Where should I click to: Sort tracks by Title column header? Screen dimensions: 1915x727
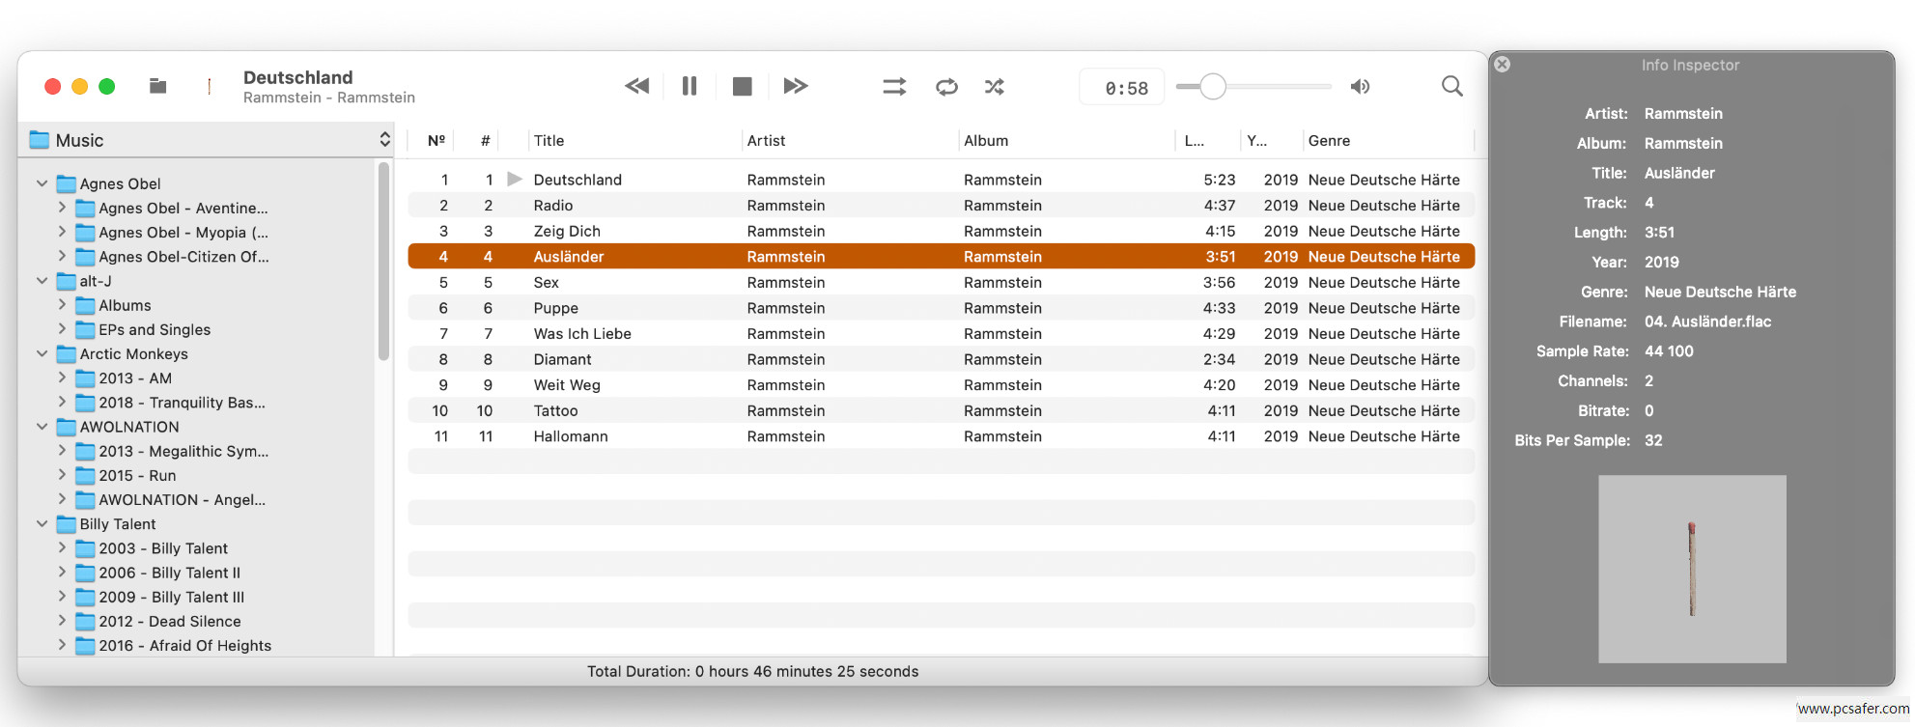pos(549,141)
